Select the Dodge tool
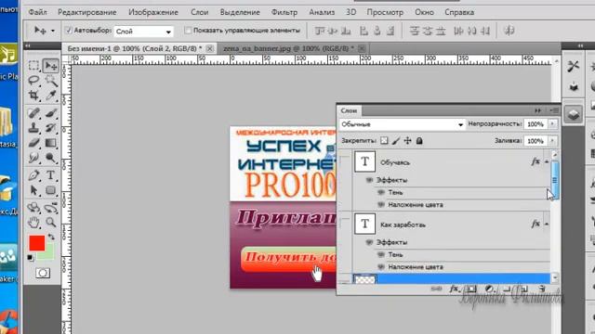595x334 pixels. coord(50,157)
